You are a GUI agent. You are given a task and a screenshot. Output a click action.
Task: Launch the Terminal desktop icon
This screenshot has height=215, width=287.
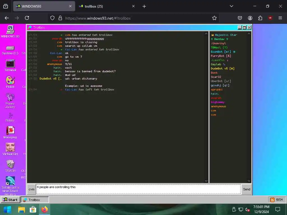tap(10, 66)
